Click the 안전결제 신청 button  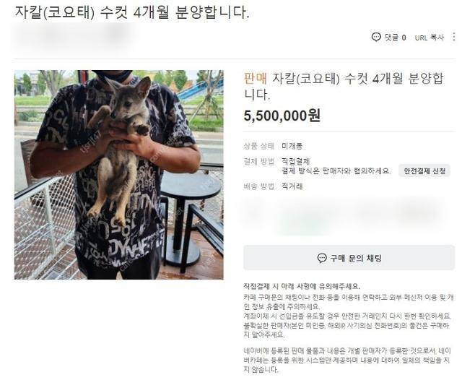[424, 170]
